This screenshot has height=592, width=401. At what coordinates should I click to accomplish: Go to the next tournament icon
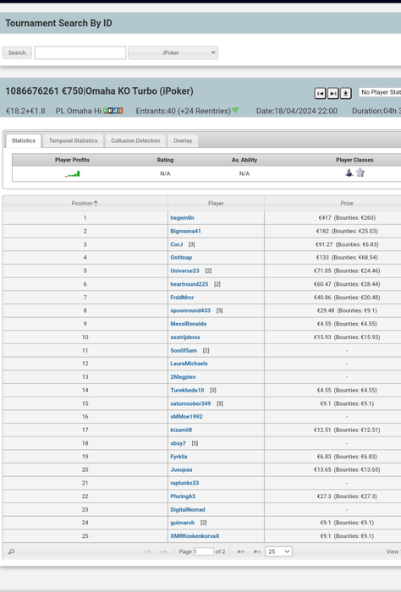click(333, 93)
